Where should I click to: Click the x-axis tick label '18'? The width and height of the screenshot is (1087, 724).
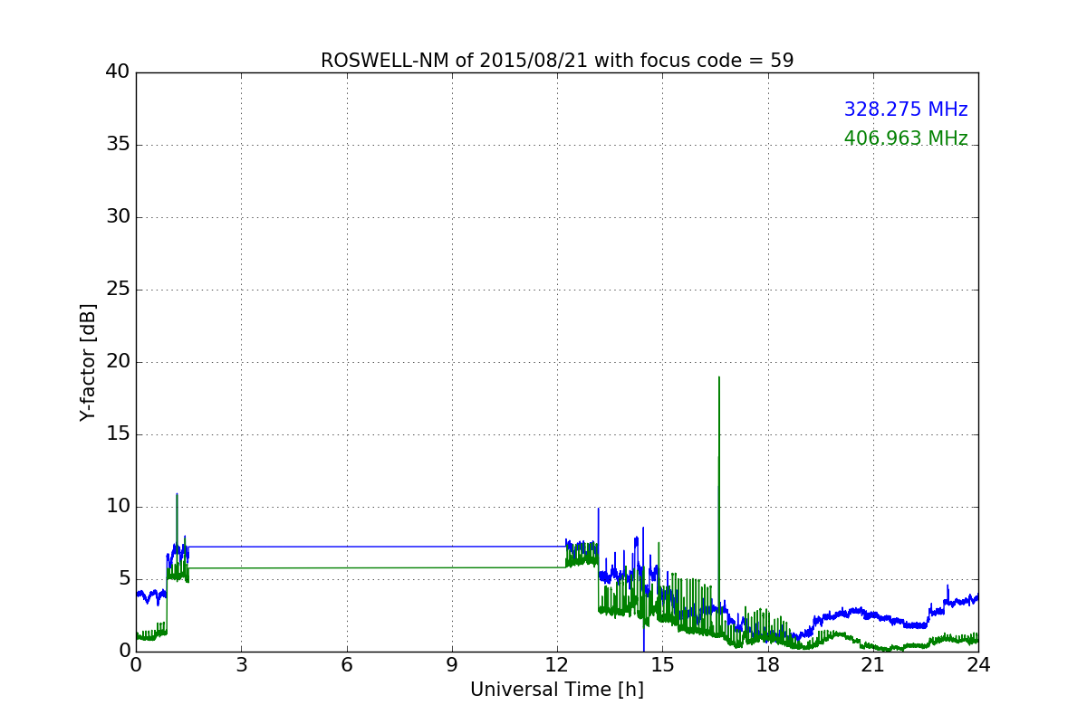pyautogui.click(x=767, y=664)
